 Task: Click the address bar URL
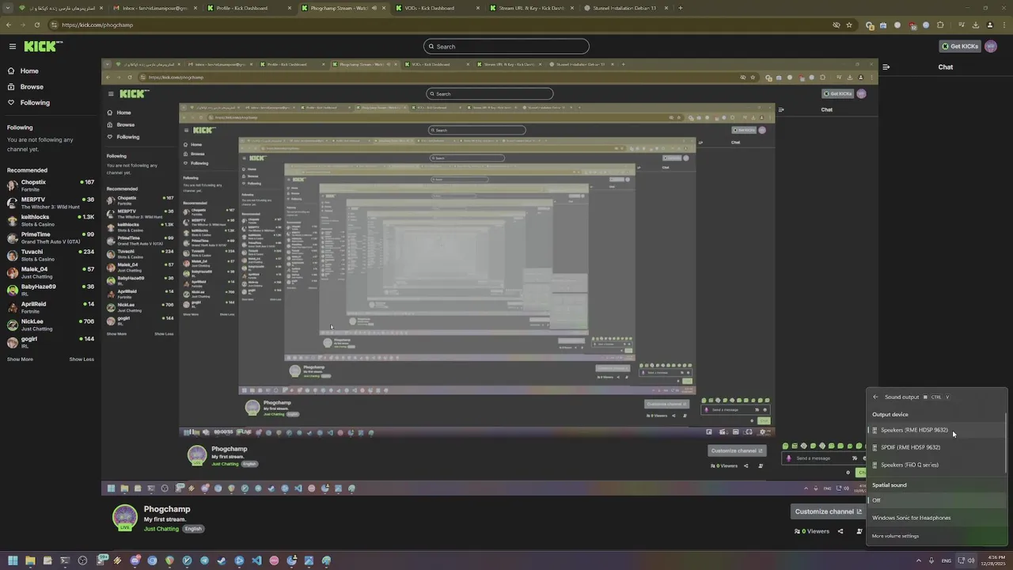(x=97, y=25)
